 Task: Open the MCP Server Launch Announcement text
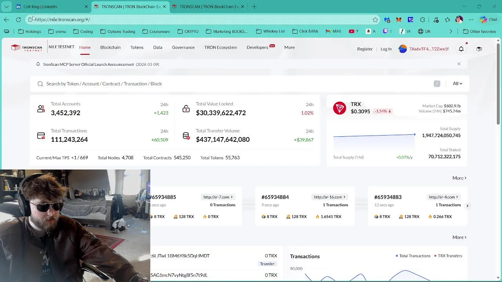(101, 64)
